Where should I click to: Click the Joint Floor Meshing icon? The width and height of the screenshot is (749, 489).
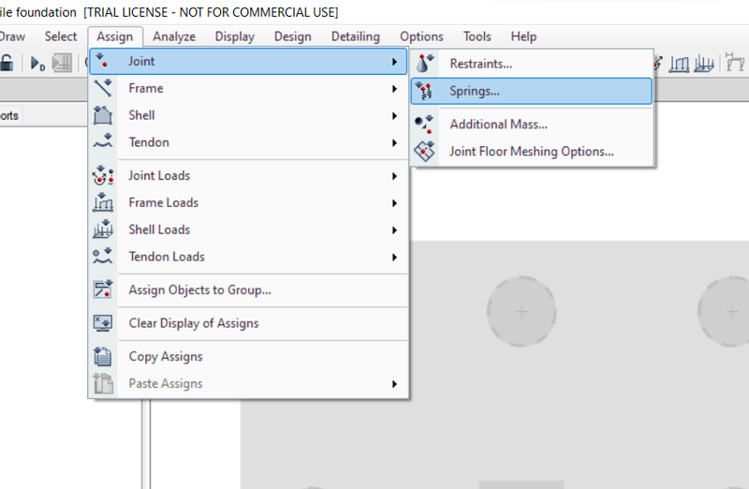point(424,152)
